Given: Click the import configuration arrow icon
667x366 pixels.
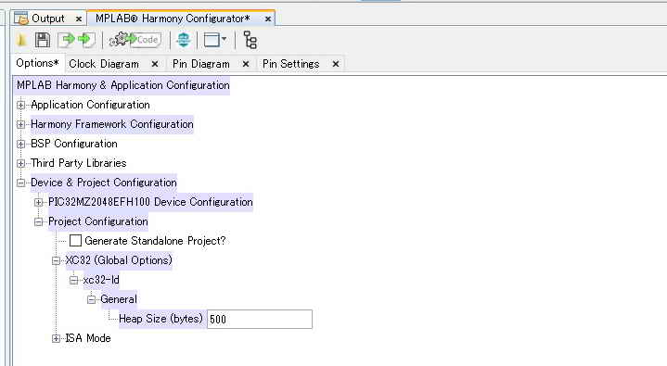Looking at the screenshot, I should click(x=87, y=40).
